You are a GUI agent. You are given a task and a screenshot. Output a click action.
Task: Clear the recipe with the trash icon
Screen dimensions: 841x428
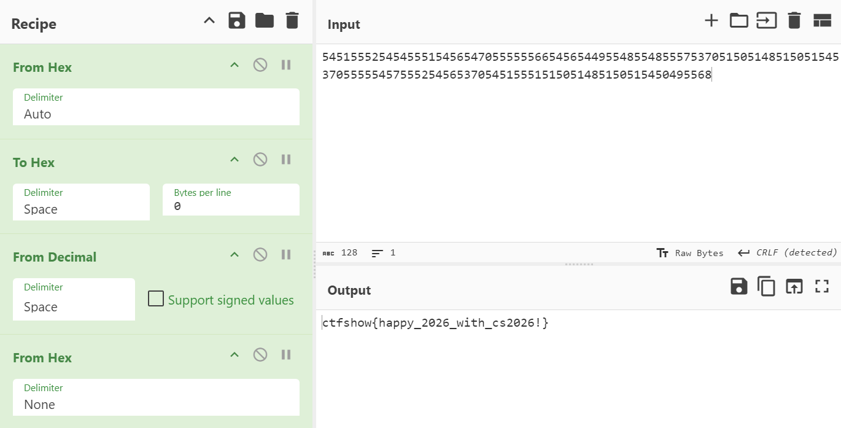tap(292, 21)
